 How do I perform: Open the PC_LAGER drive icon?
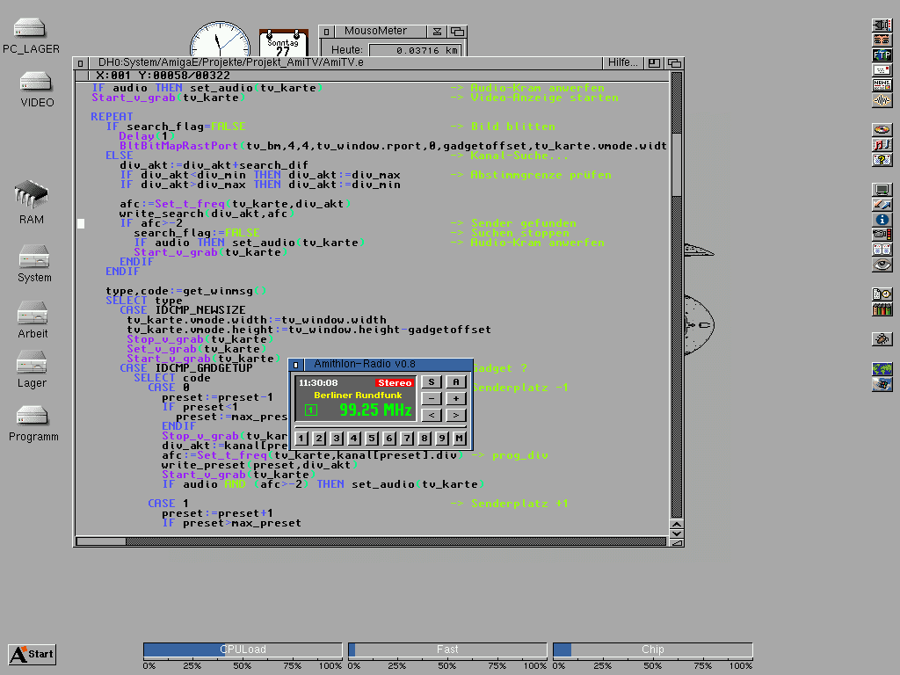[x=31, y=33]
